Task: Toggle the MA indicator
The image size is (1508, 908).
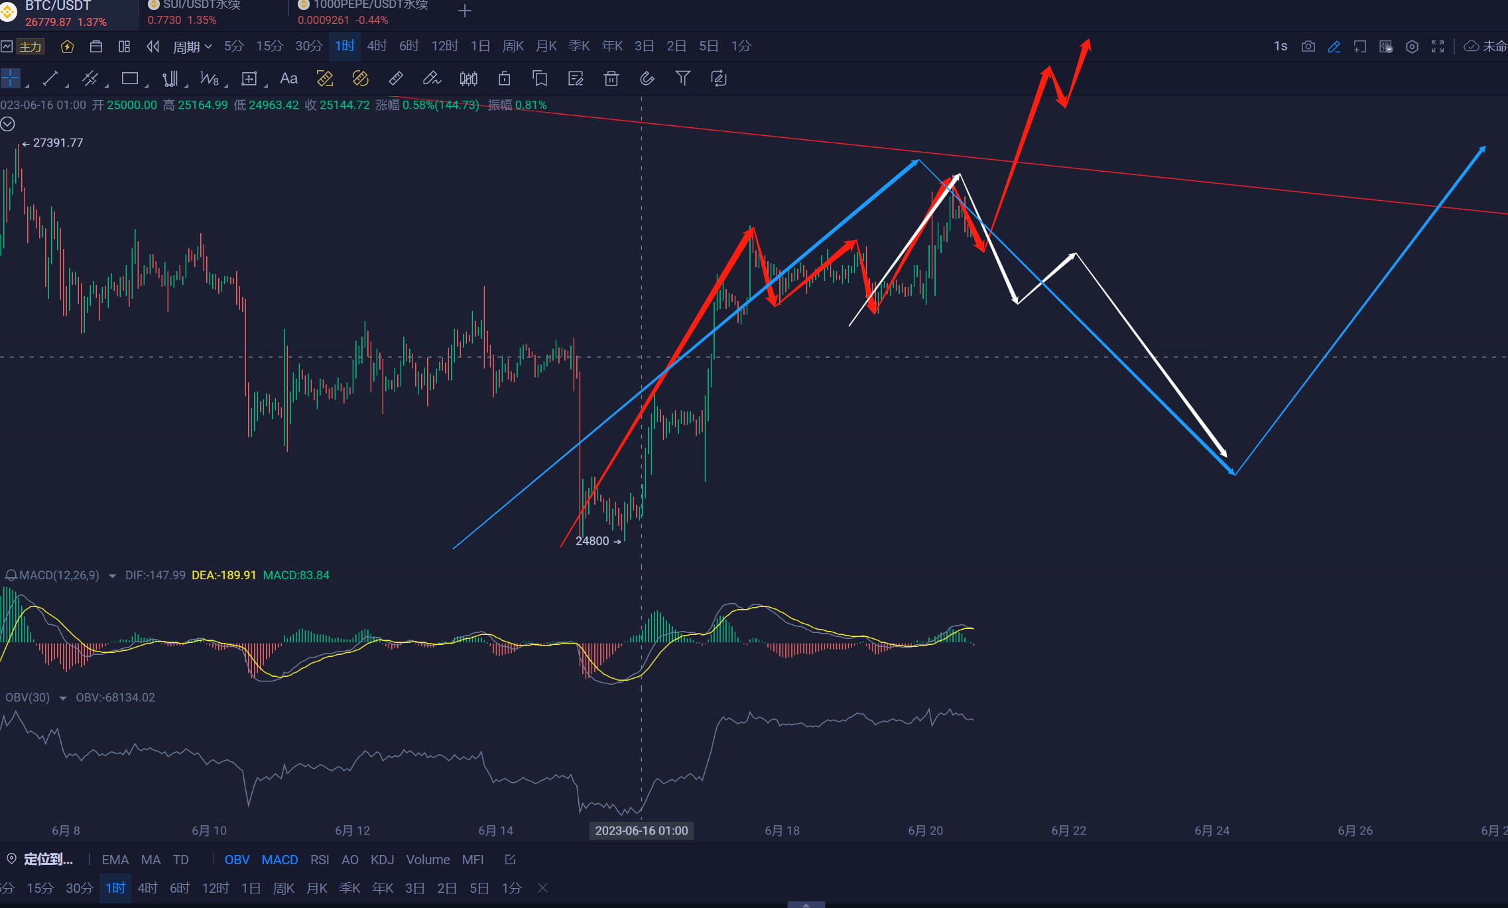Action: [x=151, y=860]
